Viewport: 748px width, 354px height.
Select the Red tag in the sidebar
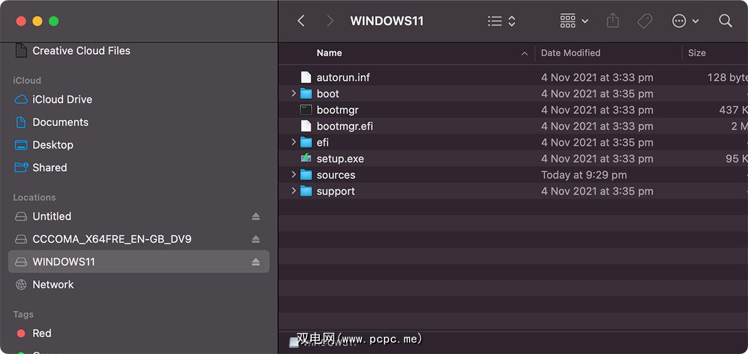click(42, 333)
